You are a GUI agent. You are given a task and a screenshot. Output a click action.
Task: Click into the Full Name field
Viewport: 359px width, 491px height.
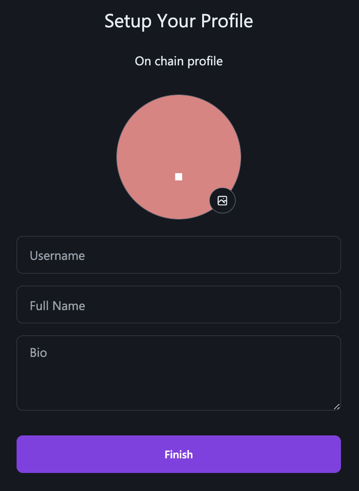[179, 305]
